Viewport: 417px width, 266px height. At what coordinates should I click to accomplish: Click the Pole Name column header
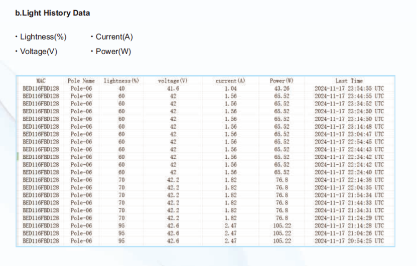coord(81,81)
